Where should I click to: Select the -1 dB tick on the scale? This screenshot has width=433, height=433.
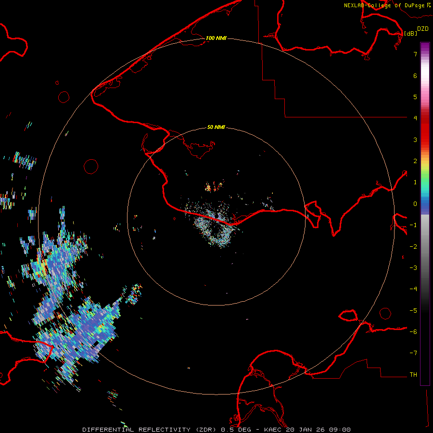point(413,225)
